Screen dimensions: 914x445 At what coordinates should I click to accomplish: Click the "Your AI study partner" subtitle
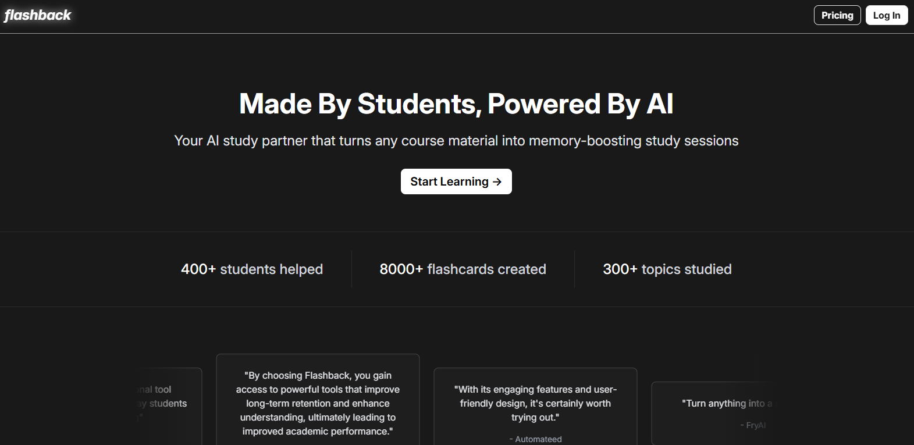coord(456,141)
